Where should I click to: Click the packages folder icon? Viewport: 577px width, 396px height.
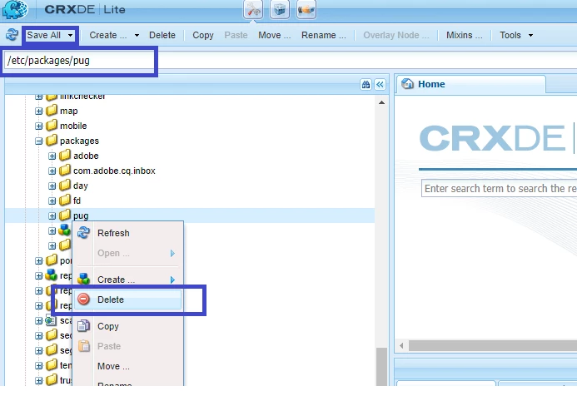tap(52, 140)
